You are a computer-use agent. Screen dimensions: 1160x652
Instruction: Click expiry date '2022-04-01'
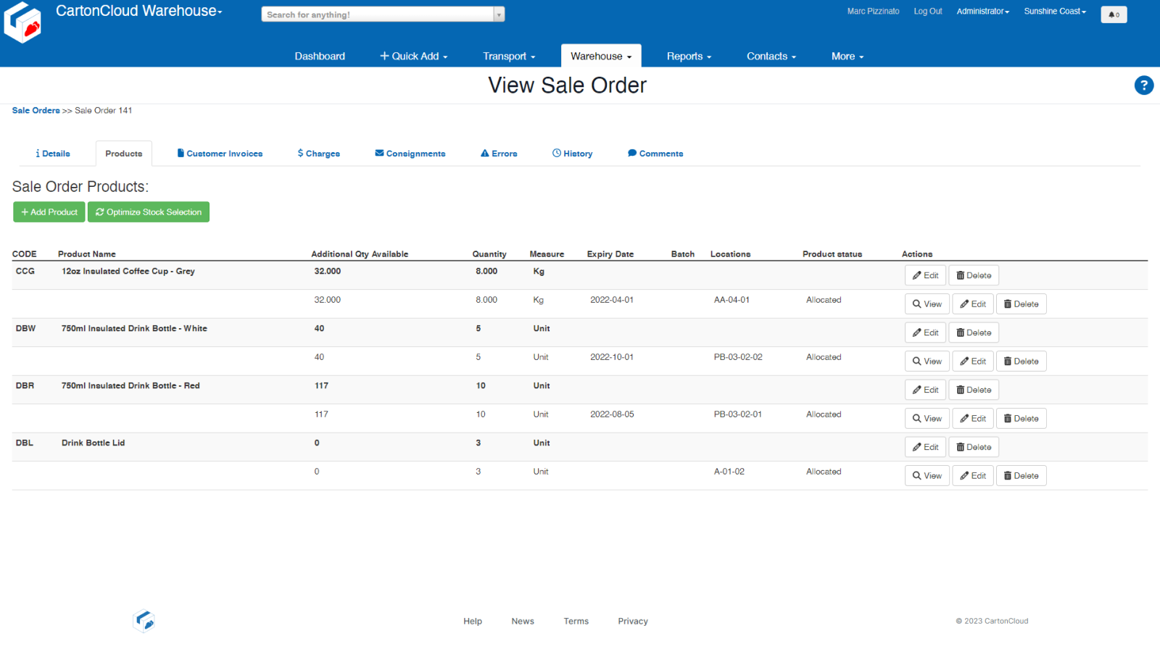tap(612, 300)
